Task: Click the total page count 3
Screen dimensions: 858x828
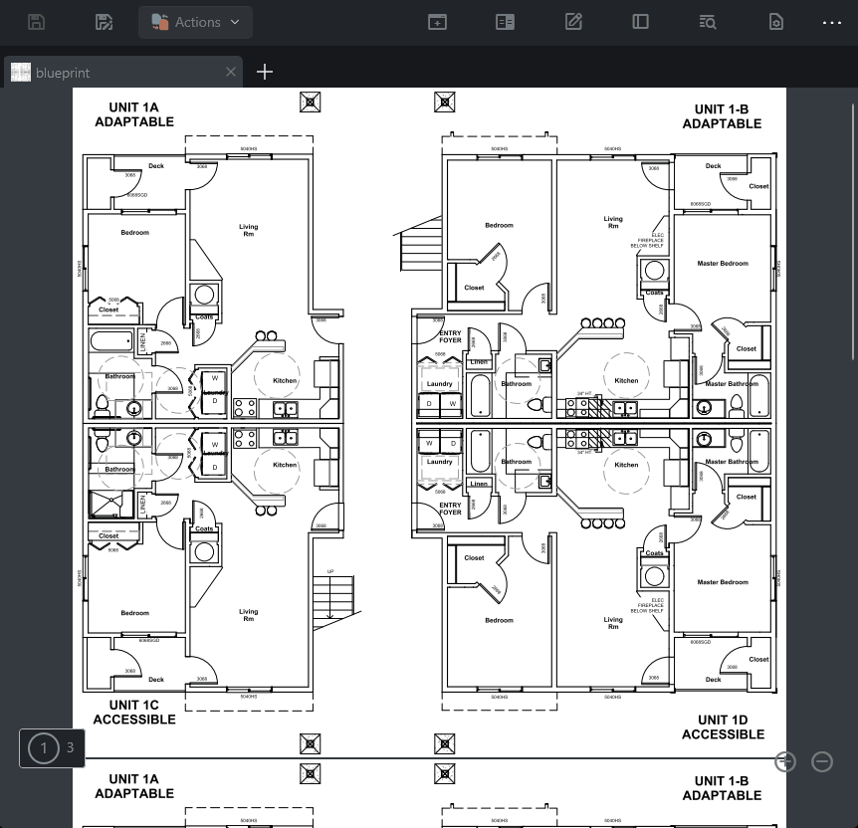Action: coord(70,748)
